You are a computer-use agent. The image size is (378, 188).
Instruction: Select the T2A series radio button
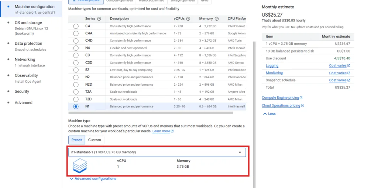tap(76, 92)
